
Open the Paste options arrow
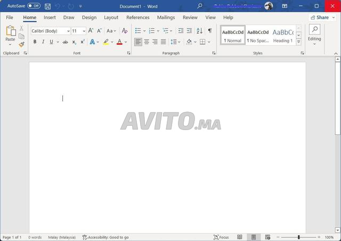pos(10,45)
